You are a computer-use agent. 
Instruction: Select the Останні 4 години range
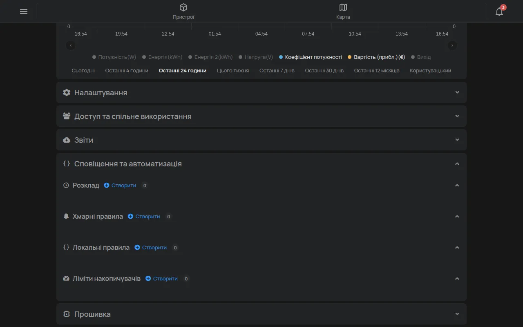[127, 71]
